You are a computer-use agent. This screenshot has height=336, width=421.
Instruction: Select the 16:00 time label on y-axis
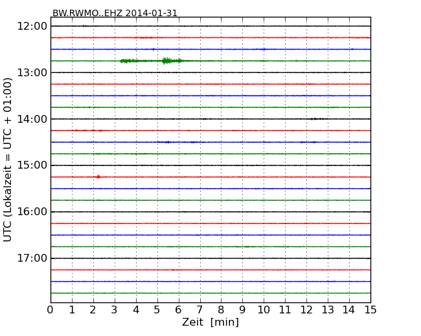[x=32, y=212]
